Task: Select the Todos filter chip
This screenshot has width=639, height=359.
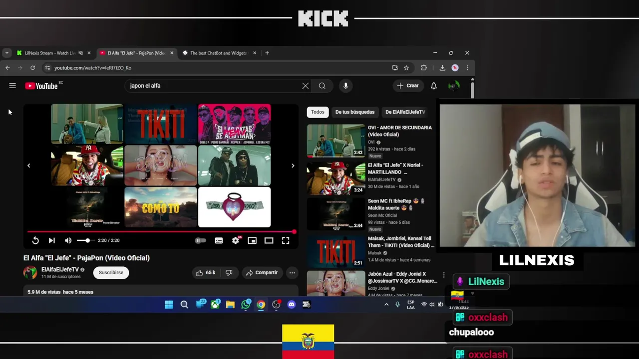Action: (x=318, y=112)
